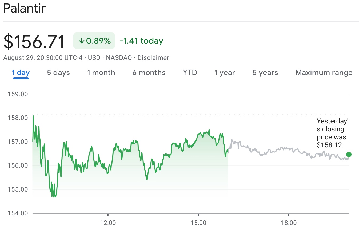Click the current price $156.71
359x233 pixels.
tap(34, 40)
